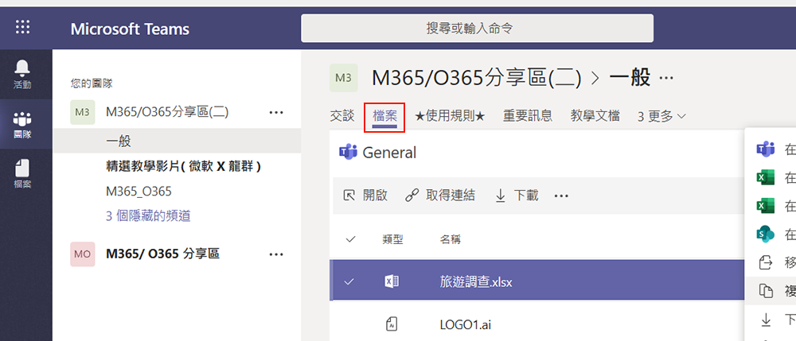
Task: Open channel more options next to 一般 title
Action: (666, 79)
